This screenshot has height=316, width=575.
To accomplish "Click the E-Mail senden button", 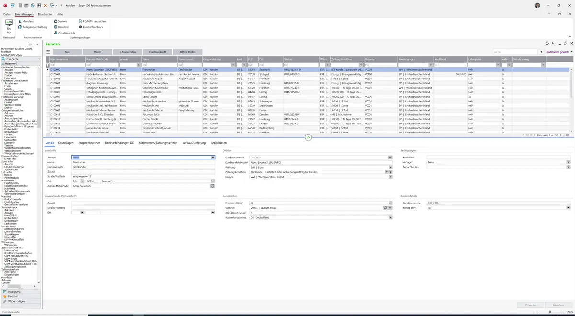I will (x=127, y=52).
